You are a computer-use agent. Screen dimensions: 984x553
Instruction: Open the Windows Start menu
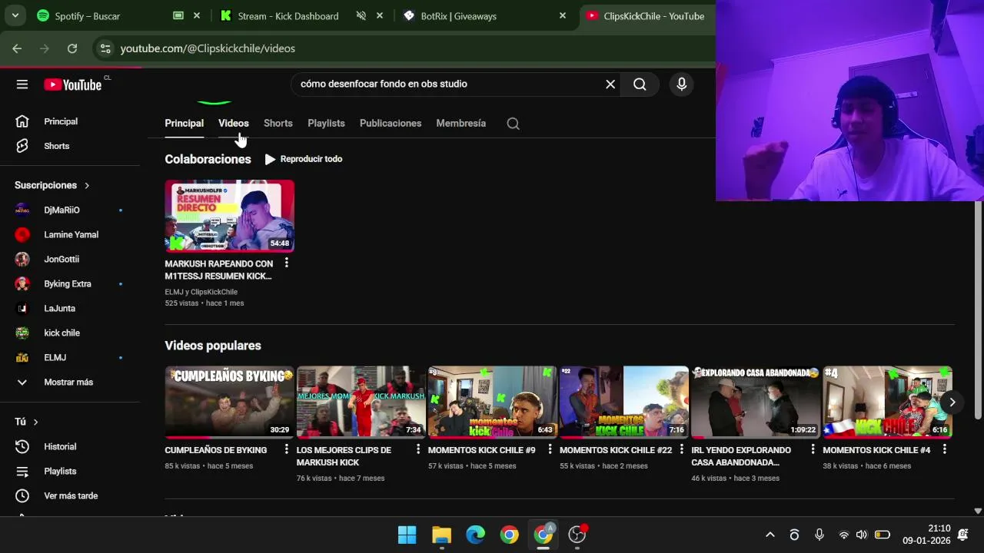(x=407, y=535)
